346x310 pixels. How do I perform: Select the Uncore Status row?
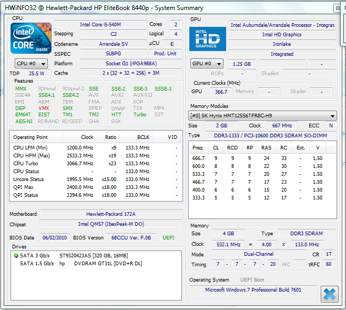click(95, 179)
